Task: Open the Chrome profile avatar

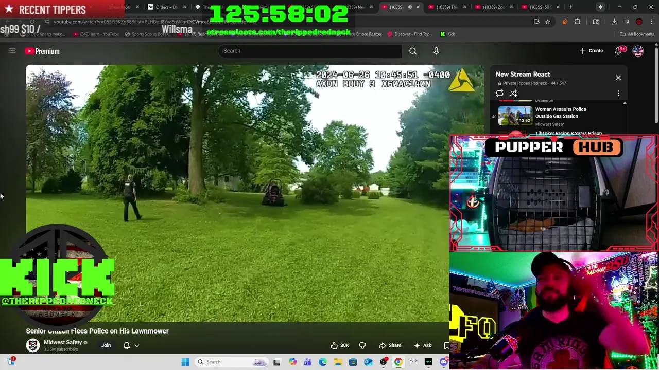Action: tap(639, 22)
